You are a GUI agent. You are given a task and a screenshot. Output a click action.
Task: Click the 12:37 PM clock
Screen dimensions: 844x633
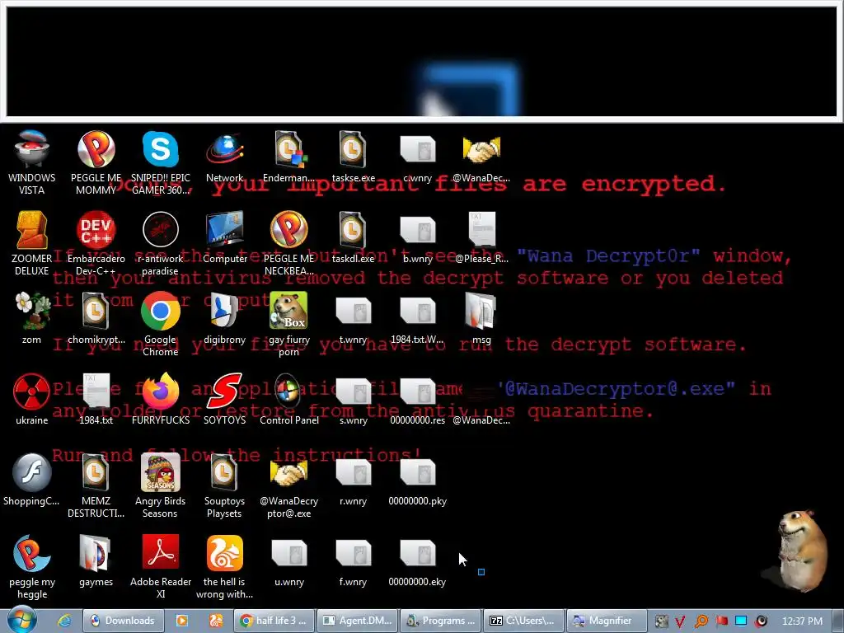802,621
